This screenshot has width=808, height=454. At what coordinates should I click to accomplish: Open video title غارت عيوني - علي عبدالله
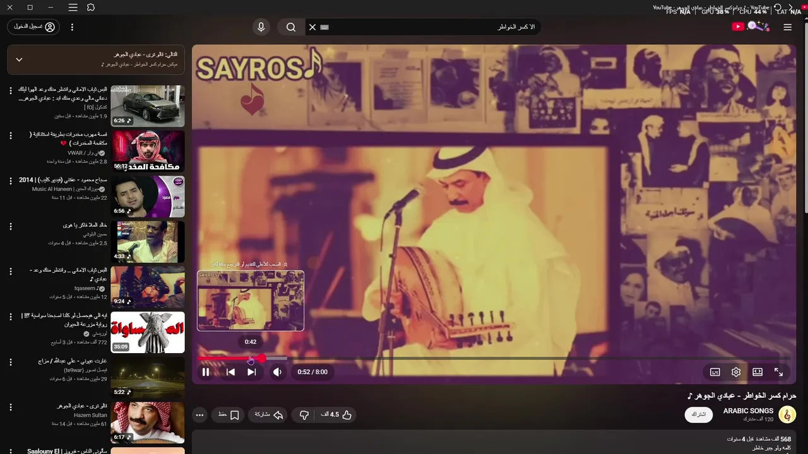73,361
